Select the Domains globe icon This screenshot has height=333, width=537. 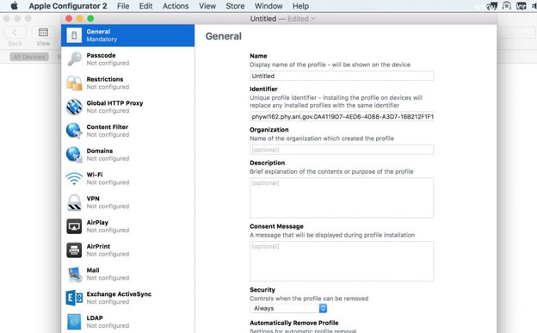pyautogui.click(x=74, y=155)
